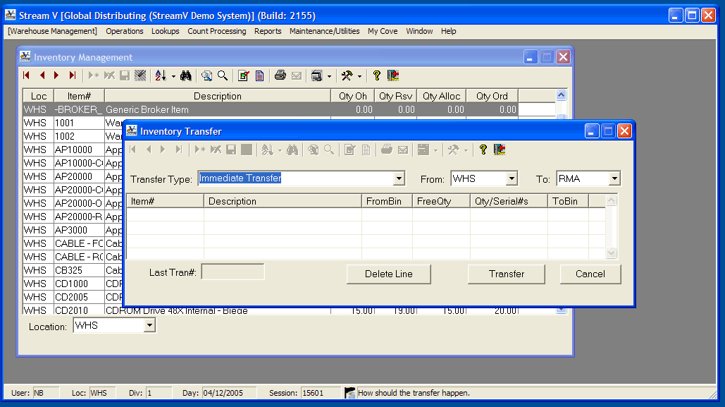Click the Last Tran# field
The height and width of the screenshot is (407, 725).
233,272
